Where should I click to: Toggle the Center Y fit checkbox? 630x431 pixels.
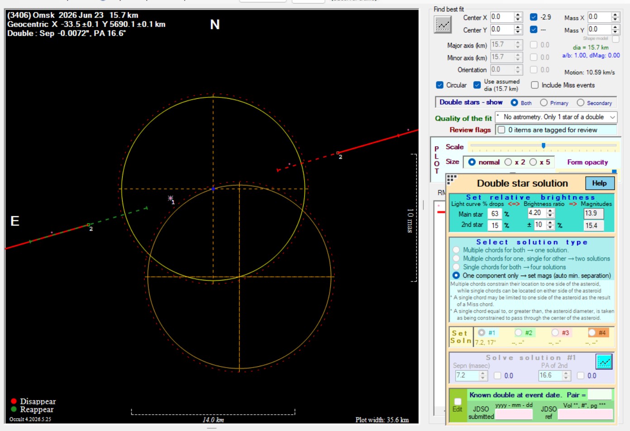point(534,29)
